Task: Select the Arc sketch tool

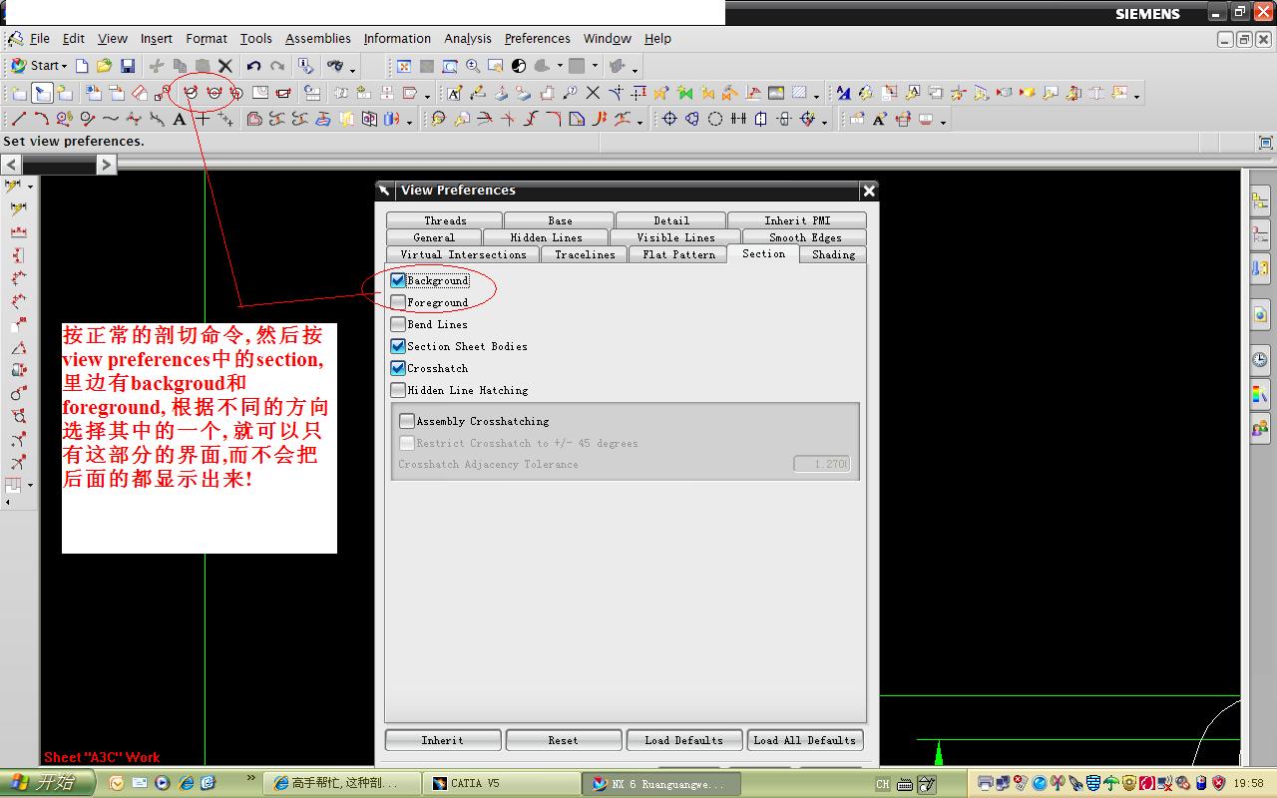Action: tap(41, 119)
